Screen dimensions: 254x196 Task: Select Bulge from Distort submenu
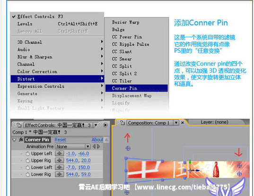click(x=137, y=30)
